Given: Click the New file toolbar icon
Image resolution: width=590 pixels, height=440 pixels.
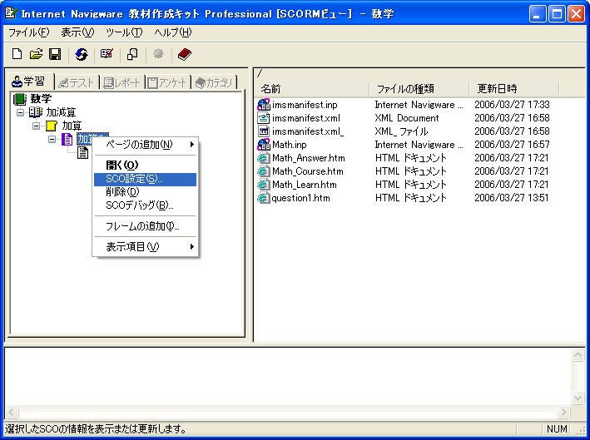Looking at the screenshot, I should [x=17, y=54].
